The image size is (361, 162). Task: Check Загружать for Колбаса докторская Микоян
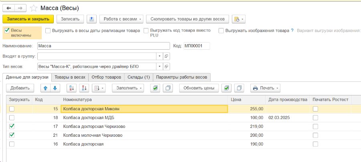coord(12,109)
